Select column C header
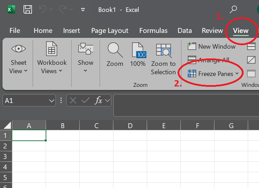This screenshot has height=188, width=259. tap(96, 125)
